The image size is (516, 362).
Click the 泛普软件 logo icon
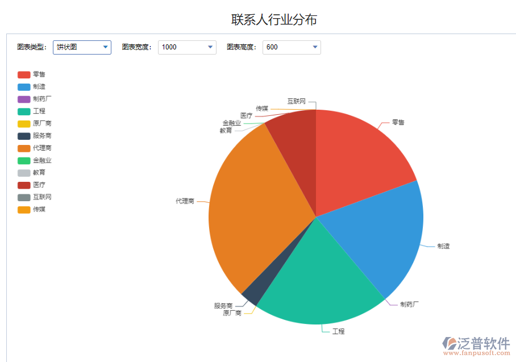(x=449, y=343)
